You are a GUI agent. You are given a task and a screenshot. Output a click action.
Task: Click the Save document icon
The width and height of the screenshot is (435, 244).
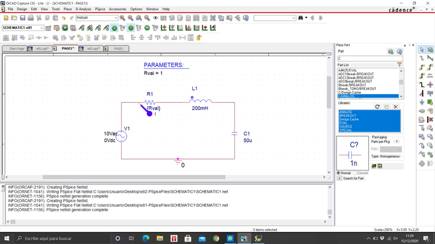coord(23,18)
